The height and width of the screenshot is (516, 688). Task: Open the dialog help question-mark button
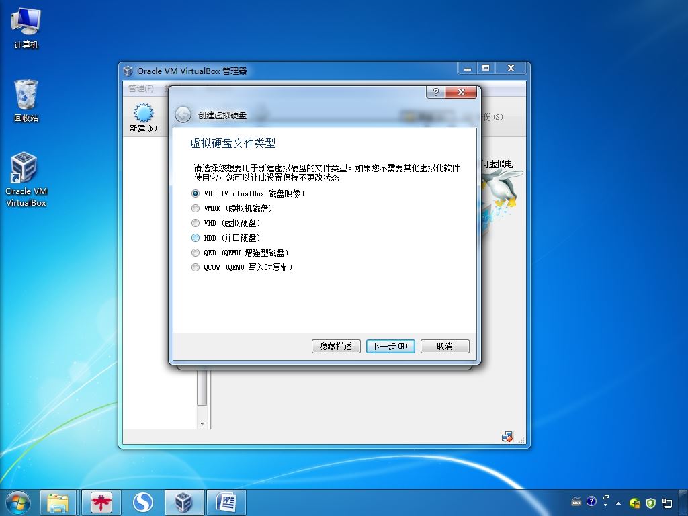point(435,91)
